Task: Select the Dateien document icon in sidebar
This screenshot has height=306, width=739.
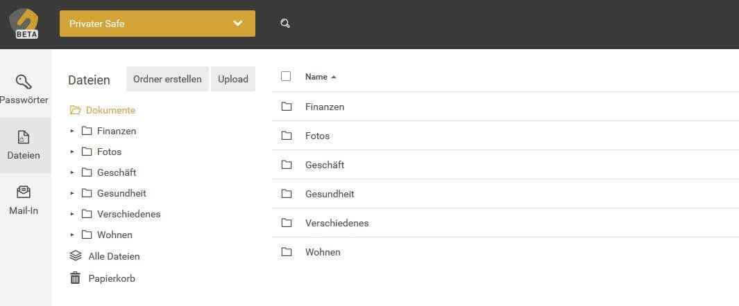Action: (x=24, y=137)
